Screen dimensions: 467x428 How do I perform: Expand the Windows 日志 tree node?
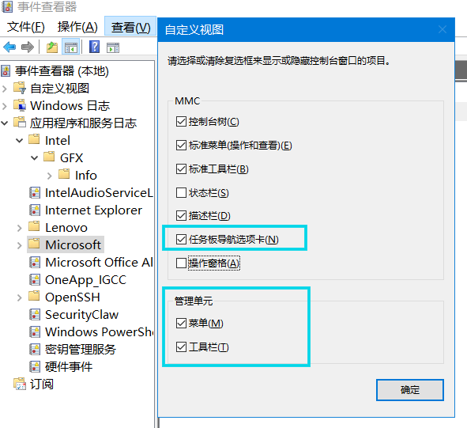5,106
